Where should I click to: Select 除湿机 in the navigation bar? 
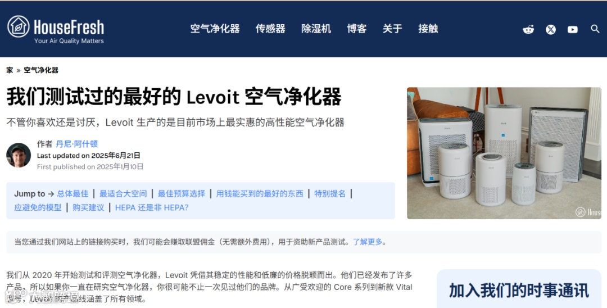point(316,29)
